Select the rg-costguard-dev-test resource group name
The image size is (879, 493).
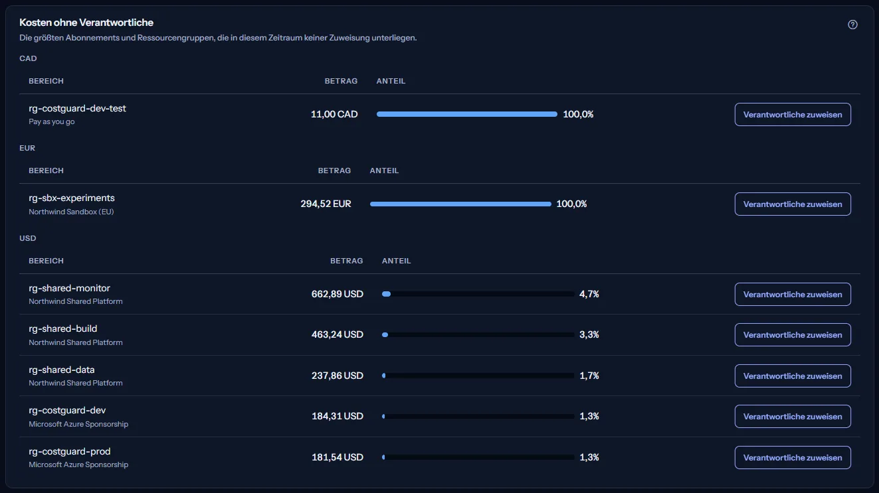coord(77,108)
